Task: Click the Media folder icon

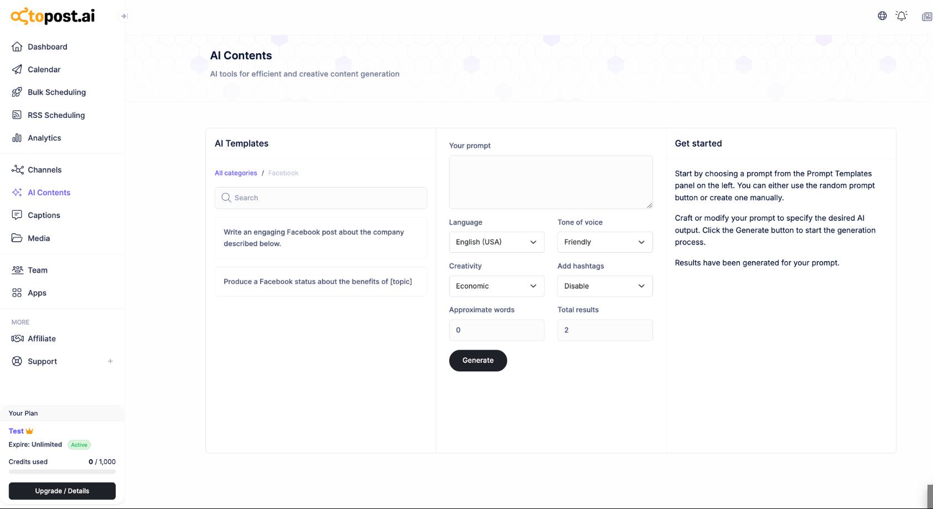Action: (x=17, y=238)
